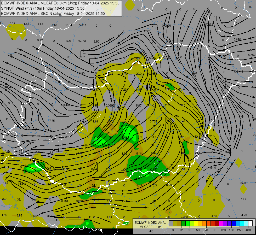The width and height of the screenshot is (256, 235).
Task: Click the white swatch at the legend end
Action: tap(251, 223)
